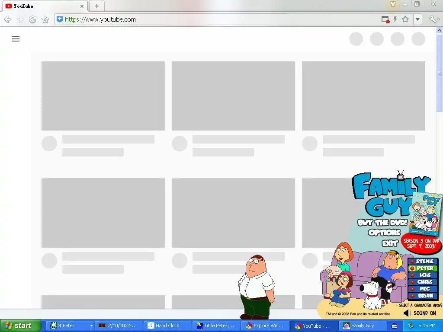The image size is (443, 332).
Task: Click the last placeholder circle in YouTube header
Action: click(418, 39)
